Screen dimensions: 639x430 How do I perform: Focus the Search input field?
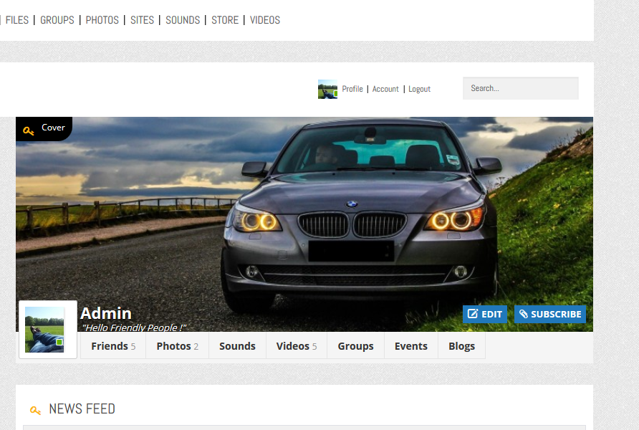pyautogui.click(x=520, y=88)
